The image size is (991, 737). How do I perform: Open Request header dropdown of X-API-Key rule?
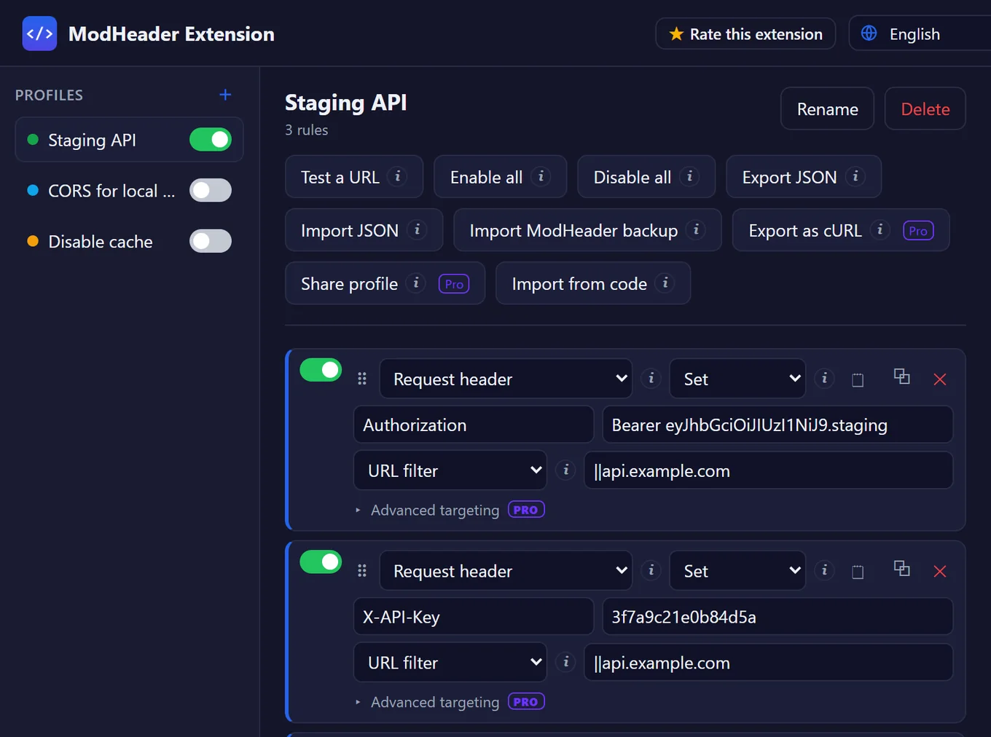[x=506, y=571]
